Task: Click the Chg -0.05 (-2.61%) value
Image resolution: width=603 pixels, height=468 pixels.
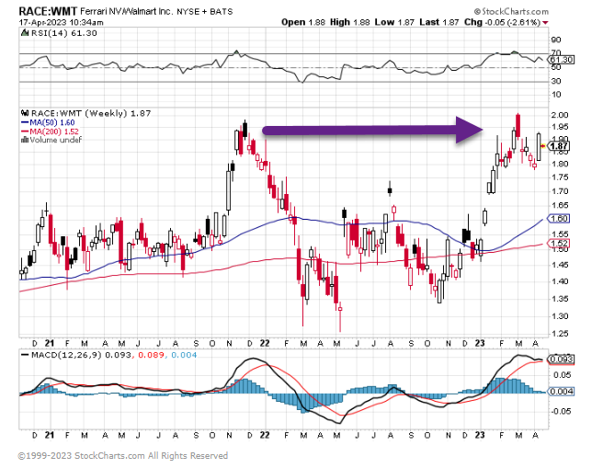Action: coord(502,22)
